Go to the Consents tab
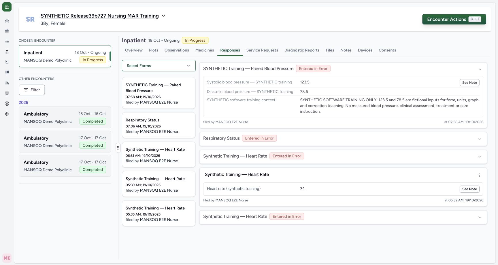Image resolution: width=498 pixels, height=265 pixels. [x=387, y=50]
